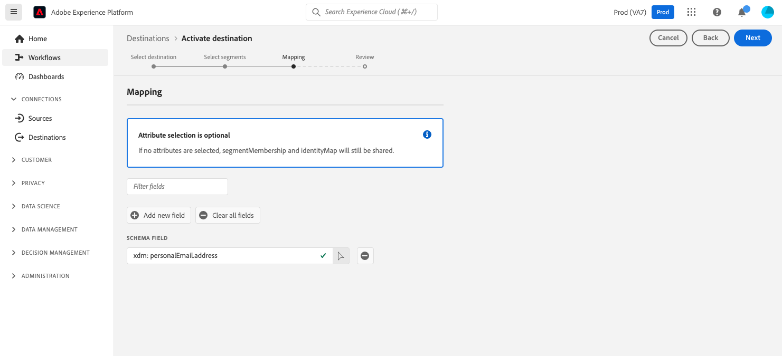Screen dimensions: 782x356
Task: Click the Adobe Experience Platform logo
Action: [x=40, y=12]
